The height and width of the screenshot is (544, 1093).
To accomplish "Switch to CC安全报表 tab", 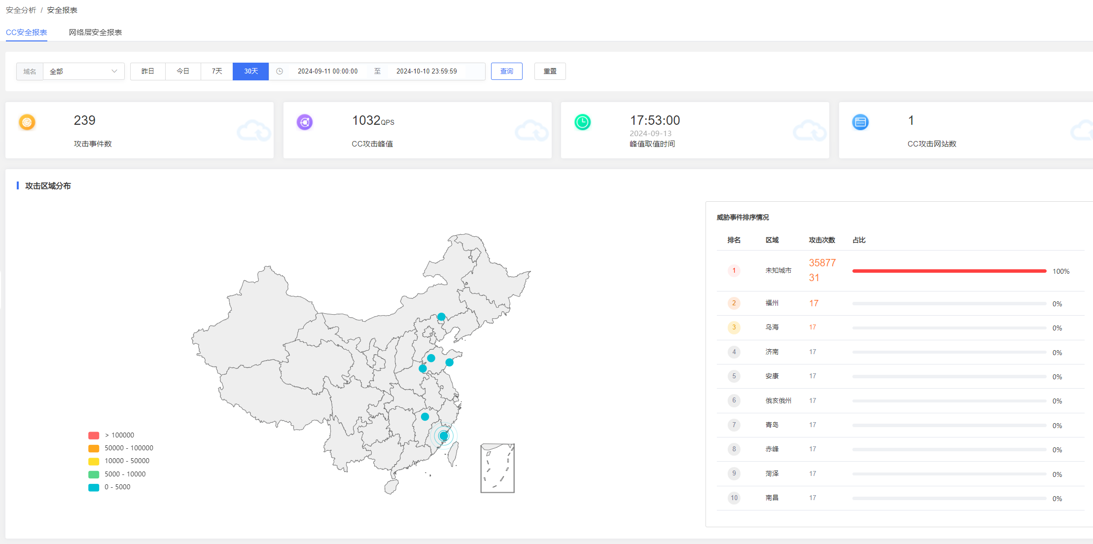I will (27, 32).
